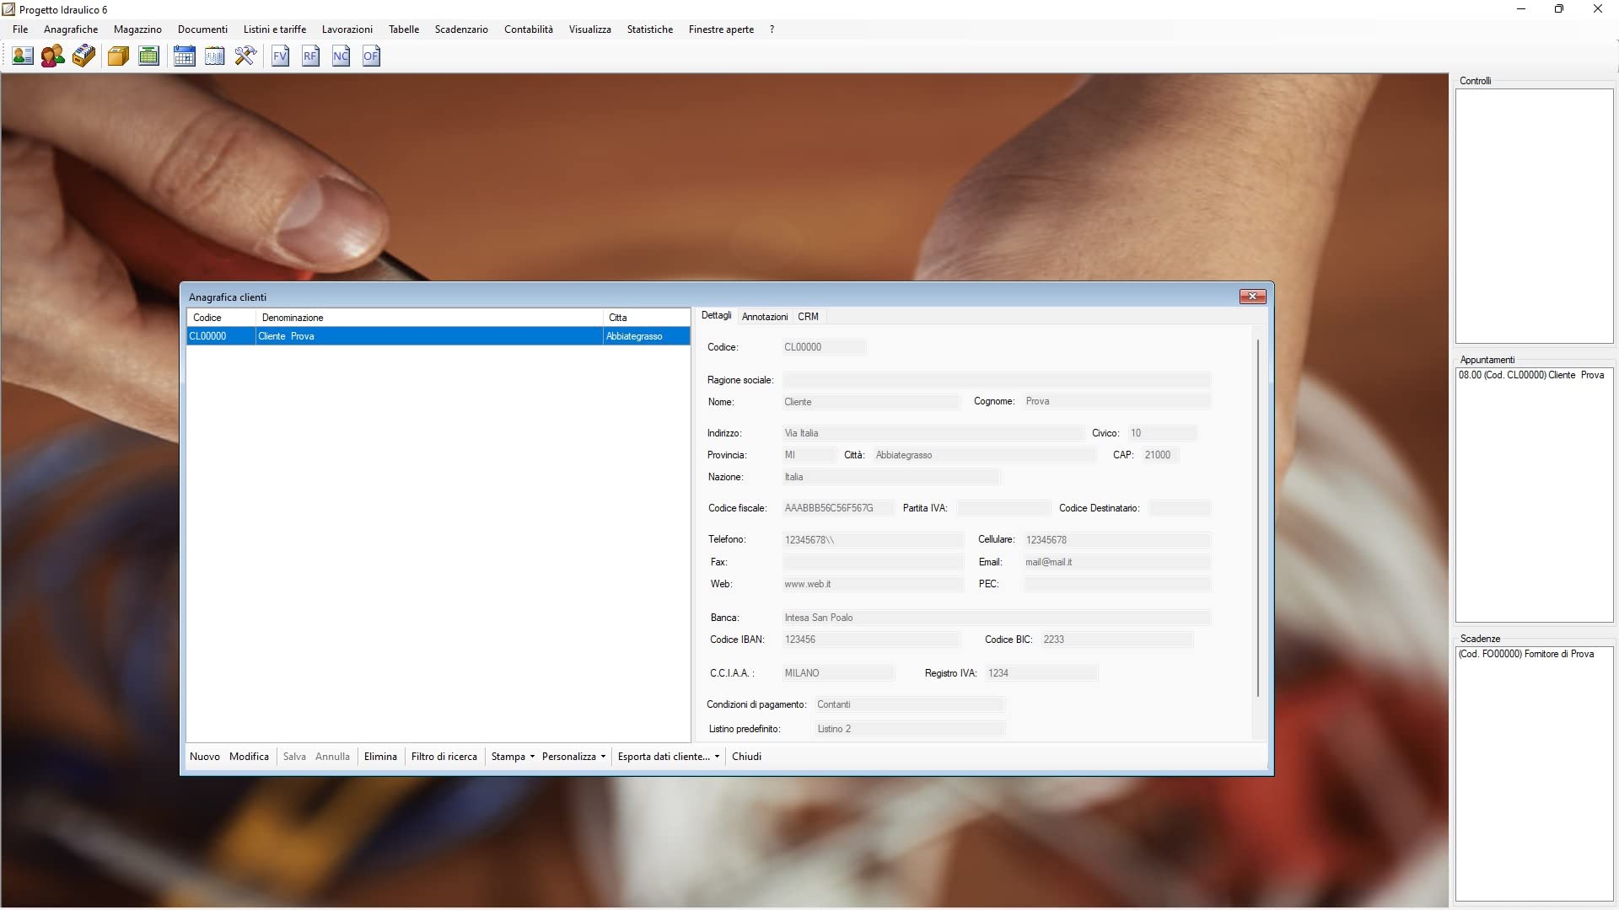Click the Web field www.web.it

point(873,584)
